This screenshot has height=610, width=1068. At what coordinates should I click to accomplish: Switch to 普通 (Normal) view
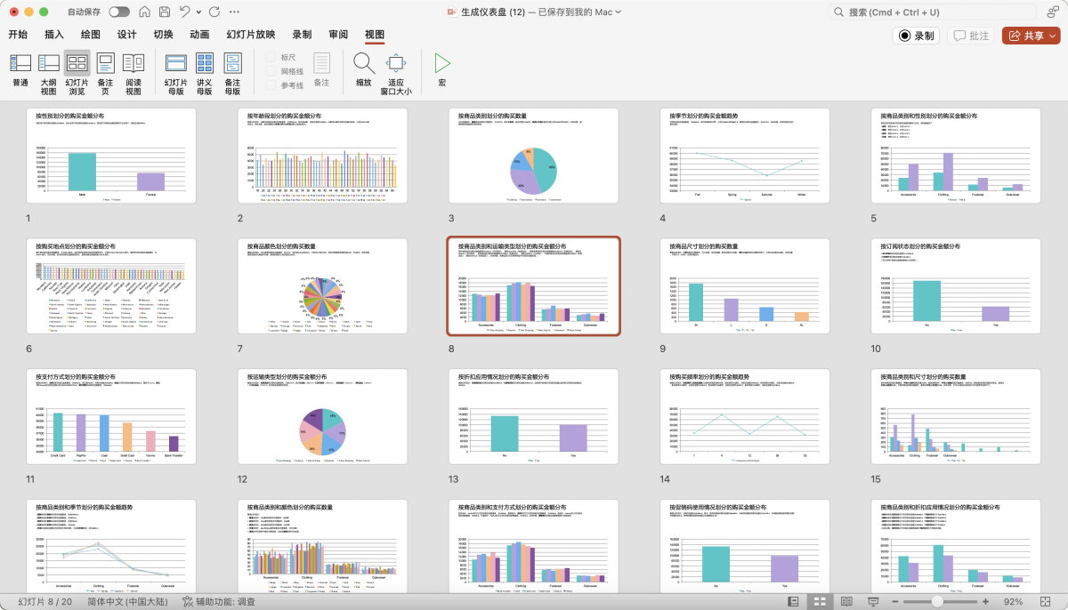(x=20, y=71)
